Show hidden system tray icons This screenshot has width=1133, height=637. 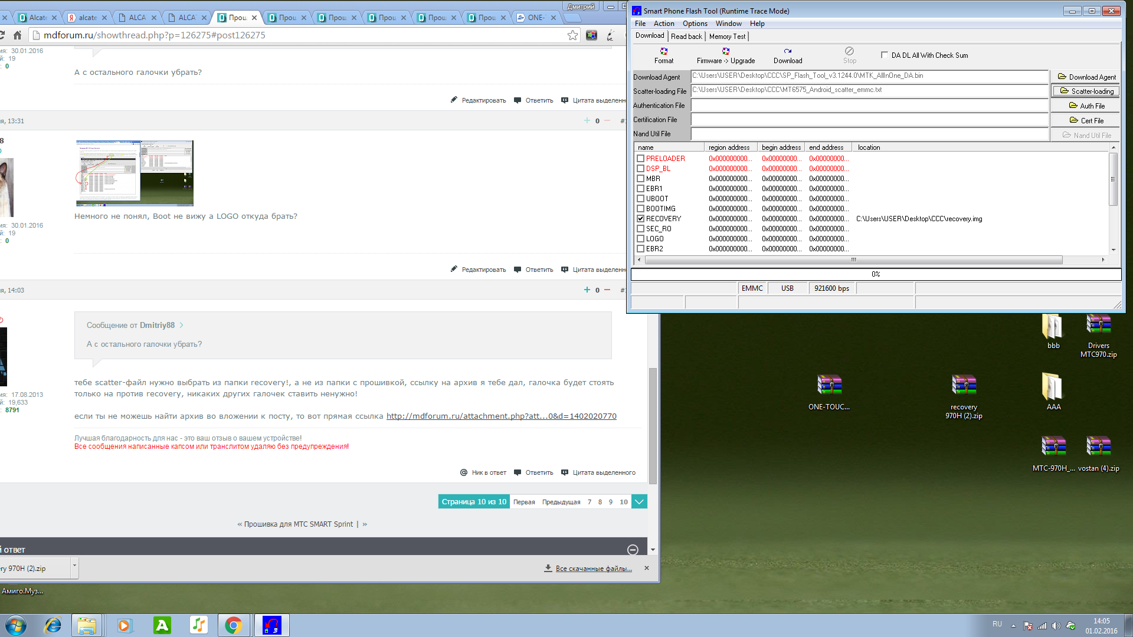click(1013, 626)
